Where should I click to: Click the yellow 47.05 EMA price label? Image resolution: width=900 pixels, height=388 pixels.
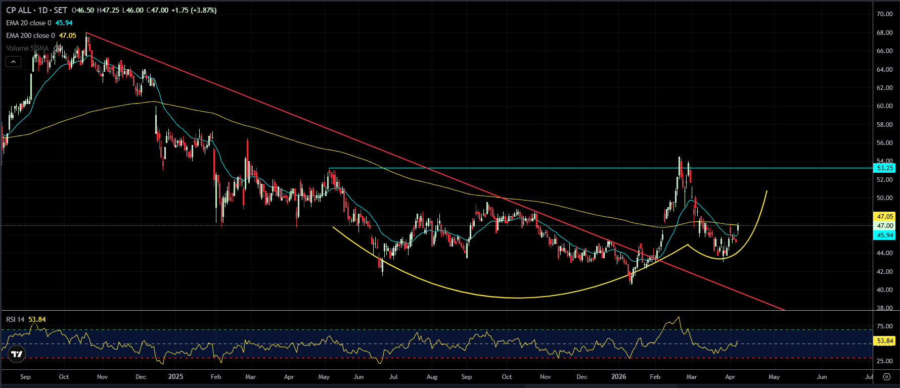(885, 216)
